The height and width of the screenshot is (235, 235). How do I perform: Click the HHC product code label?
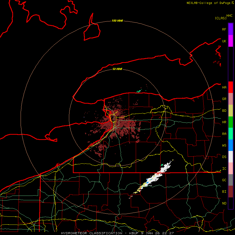click(x=229, y=16)
